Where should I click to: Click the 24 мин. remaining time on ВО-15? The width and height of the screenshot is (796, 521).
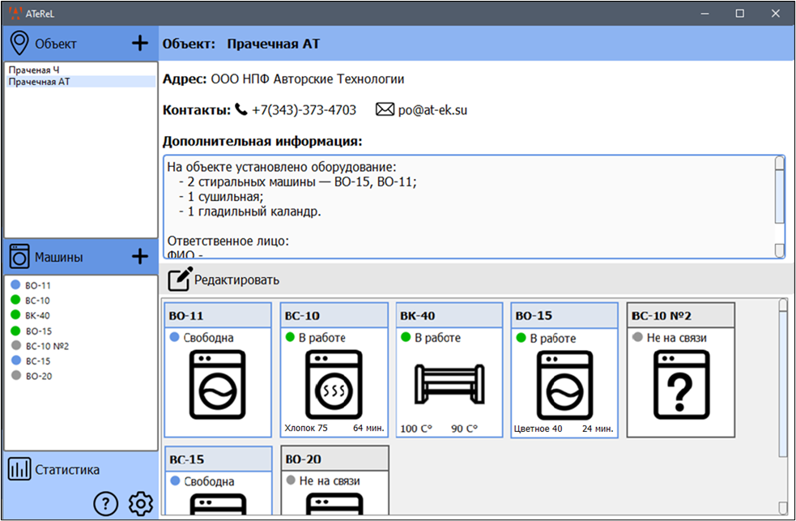(598, 429)
